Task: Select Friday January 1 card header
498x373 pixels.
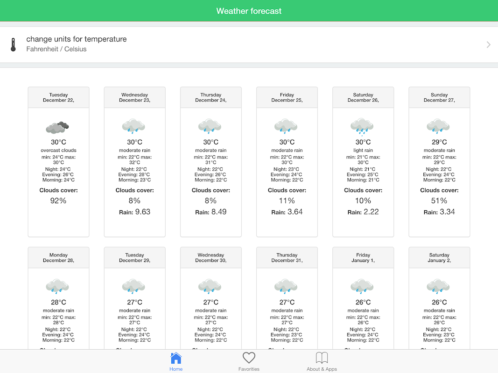Action: pos(363,257)
